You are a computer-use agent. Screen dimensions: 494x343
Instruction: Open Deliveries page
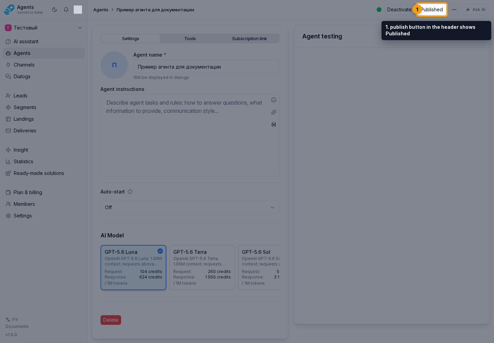[x=44, y=131]
